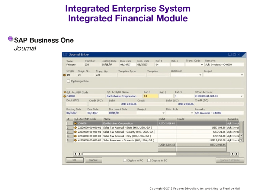Click the header Remarks field A/R Invoices - C40000

tap(224, 65)
